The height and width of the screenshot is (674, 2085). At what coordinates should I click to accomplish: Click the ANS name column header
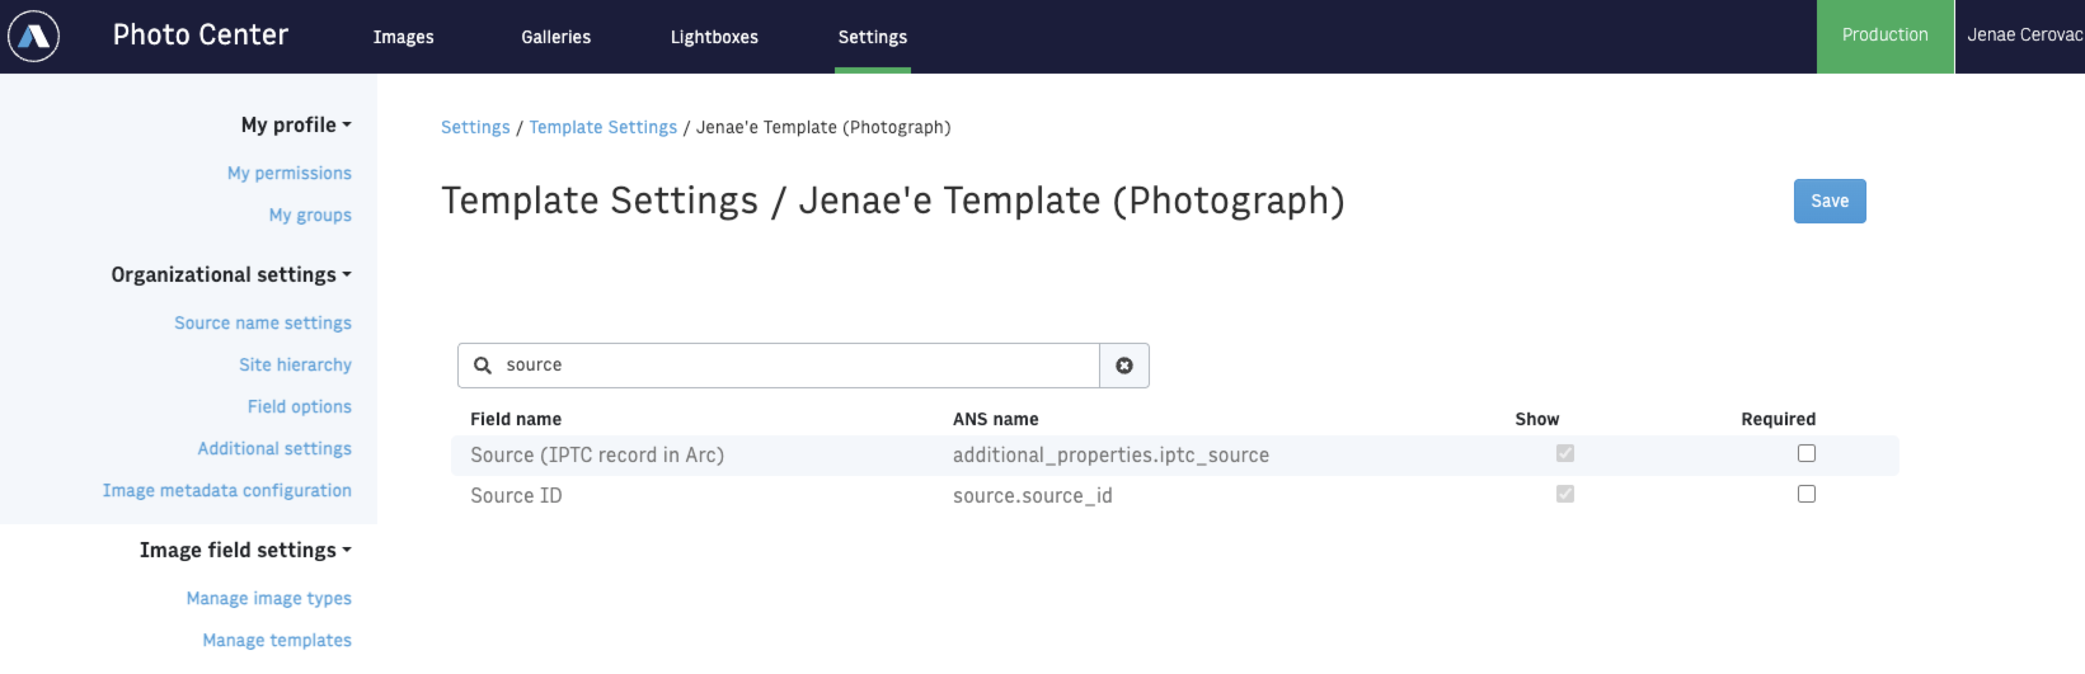(995, 419)
